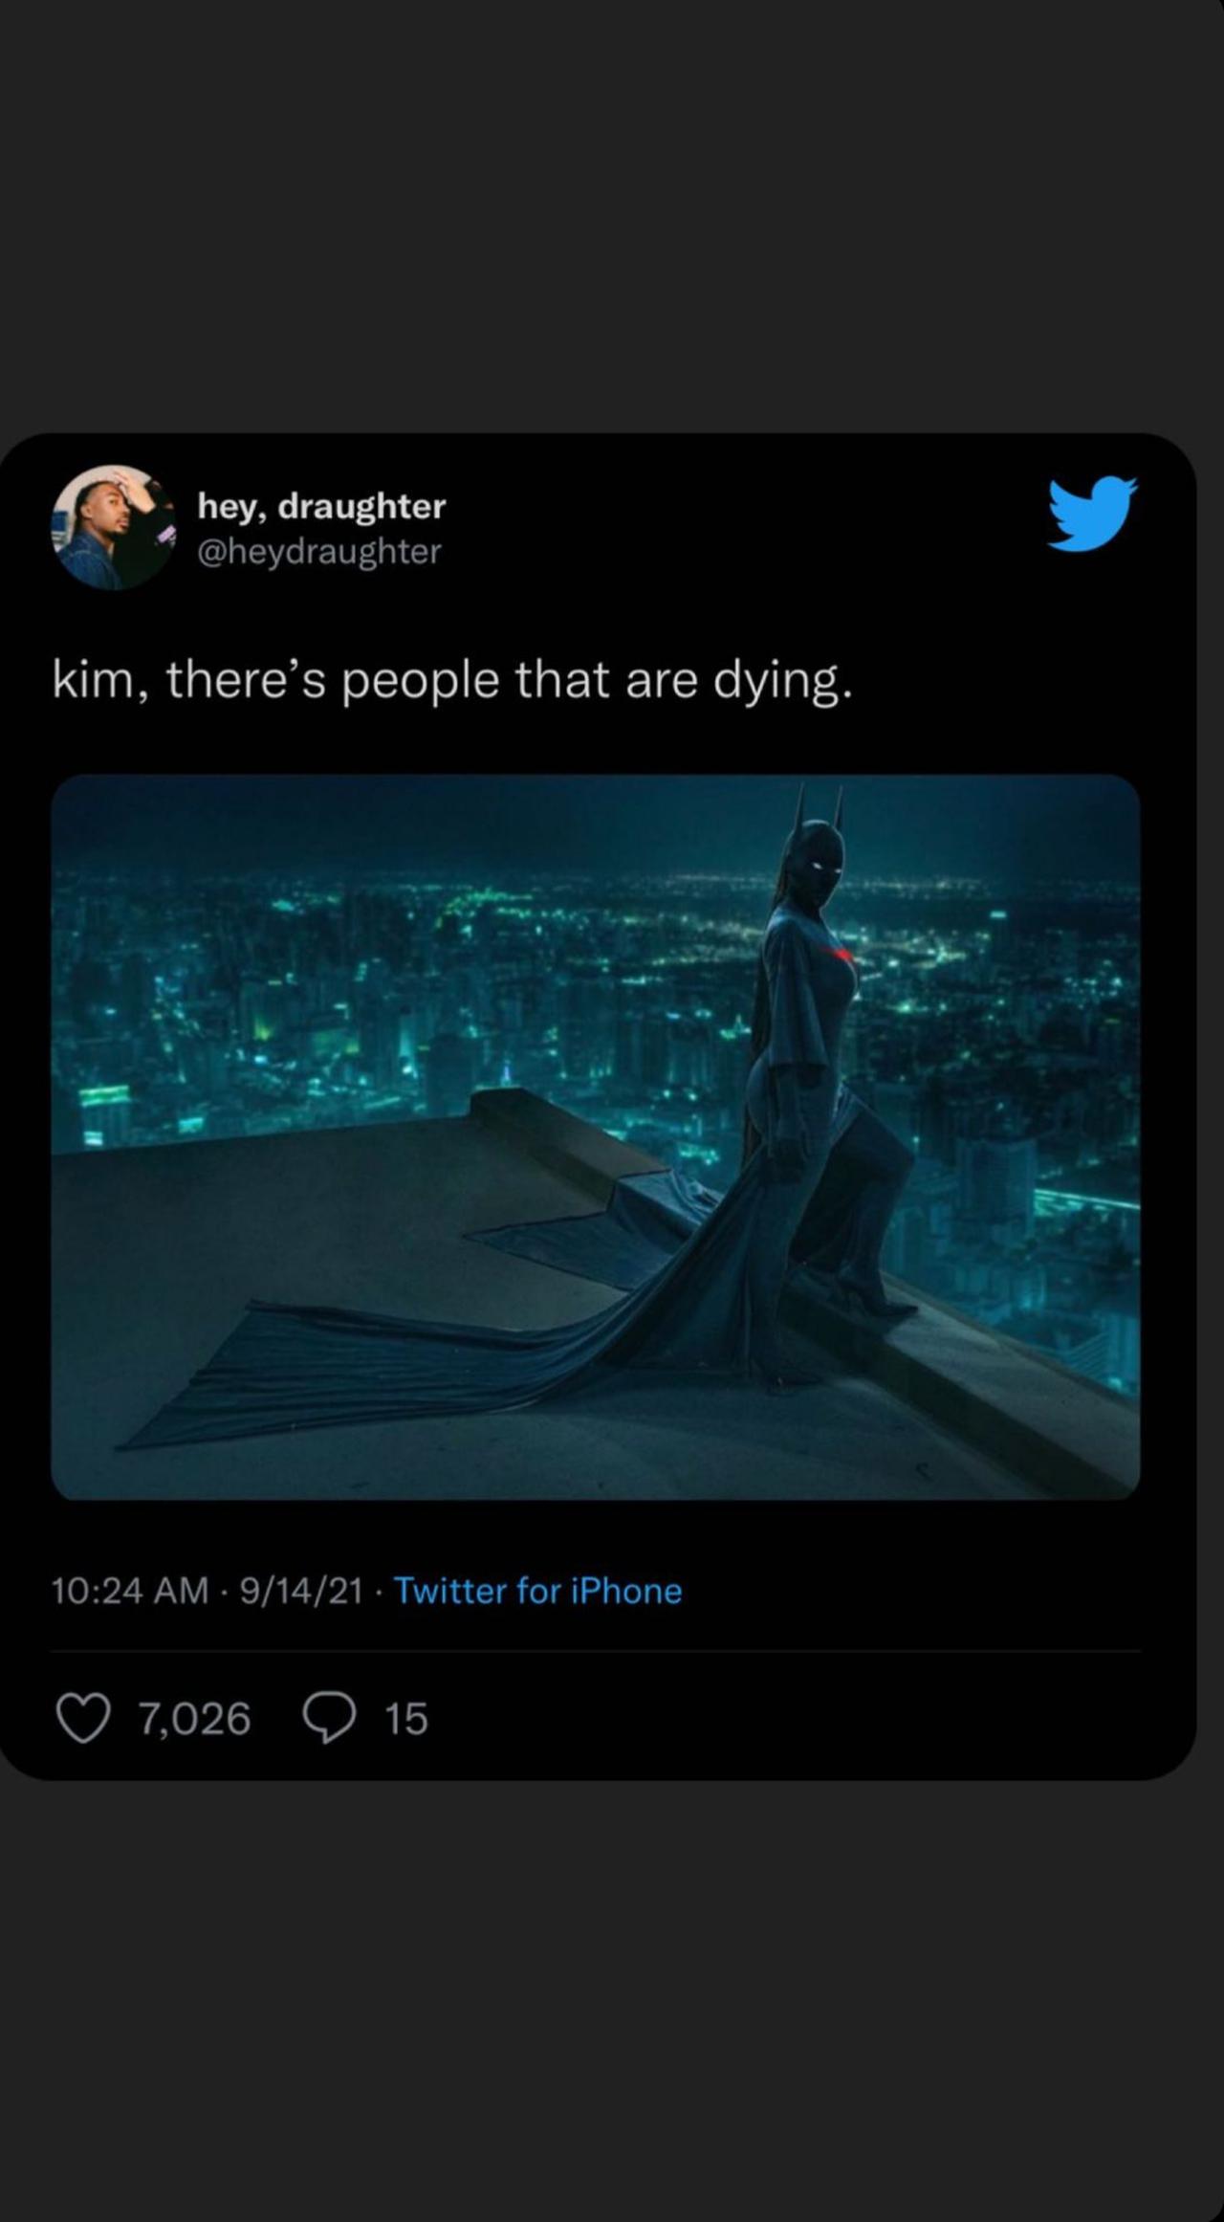The width and height of the screenshot is (1224, 2222).
Task: Click the Twitter bird logo
Action: point(1091,513)
